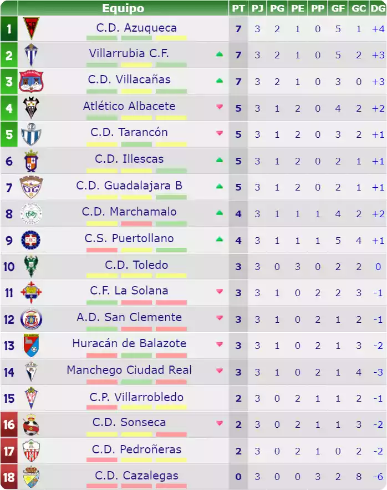Screen dimensions: 387x490
Task: Click the Villarrubia C.F. team crest
Action: [x=30, y=55]
